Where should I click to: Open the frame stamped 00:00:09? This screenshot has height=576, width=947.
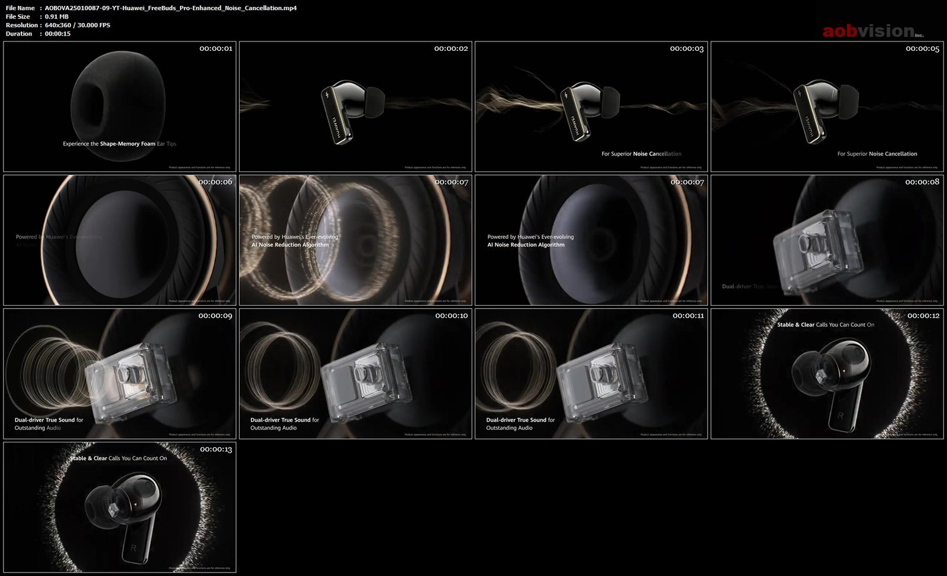pyautogui.click(x=120, y=374)
